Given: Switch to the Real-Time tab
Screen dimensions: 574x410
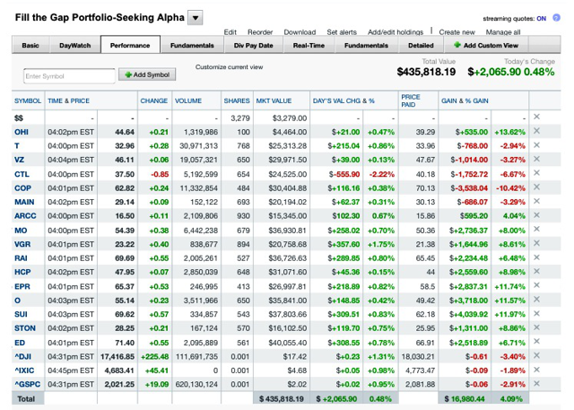Looking at the screenshot, I should point(309,46).
